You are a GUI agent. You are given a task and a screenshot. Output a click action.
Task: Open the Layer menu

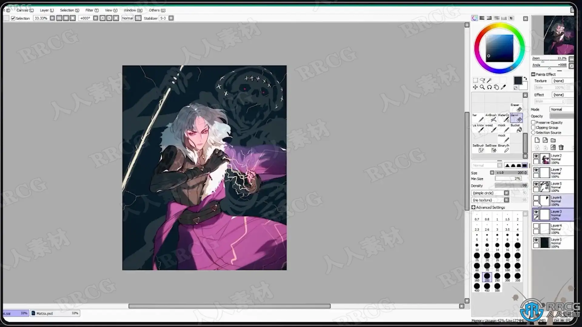click(x=47, y=10)
